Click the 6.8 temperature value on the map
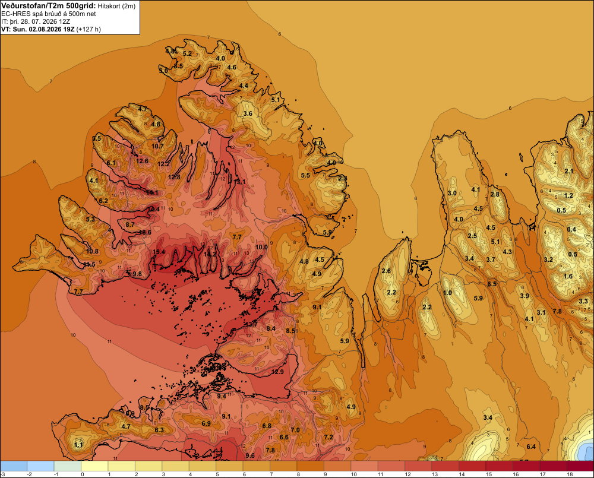This screenshot has height=478, width=594. click(267, 426)
